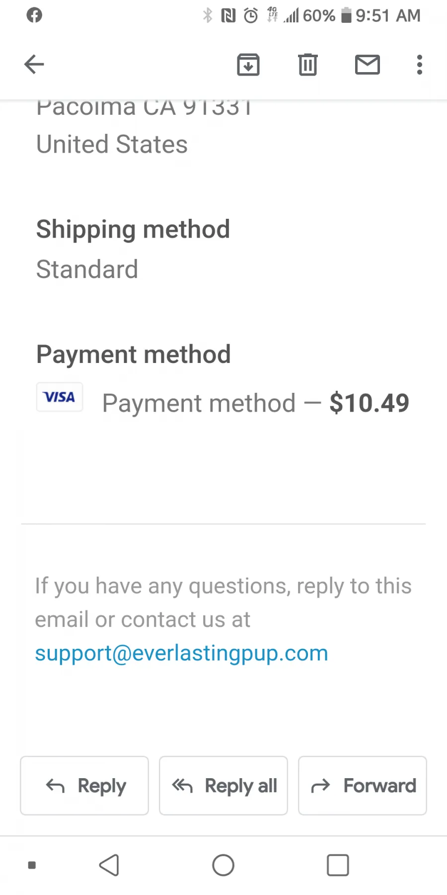
Task: Tap Android home circle button
Action: (x=223, y=865)
